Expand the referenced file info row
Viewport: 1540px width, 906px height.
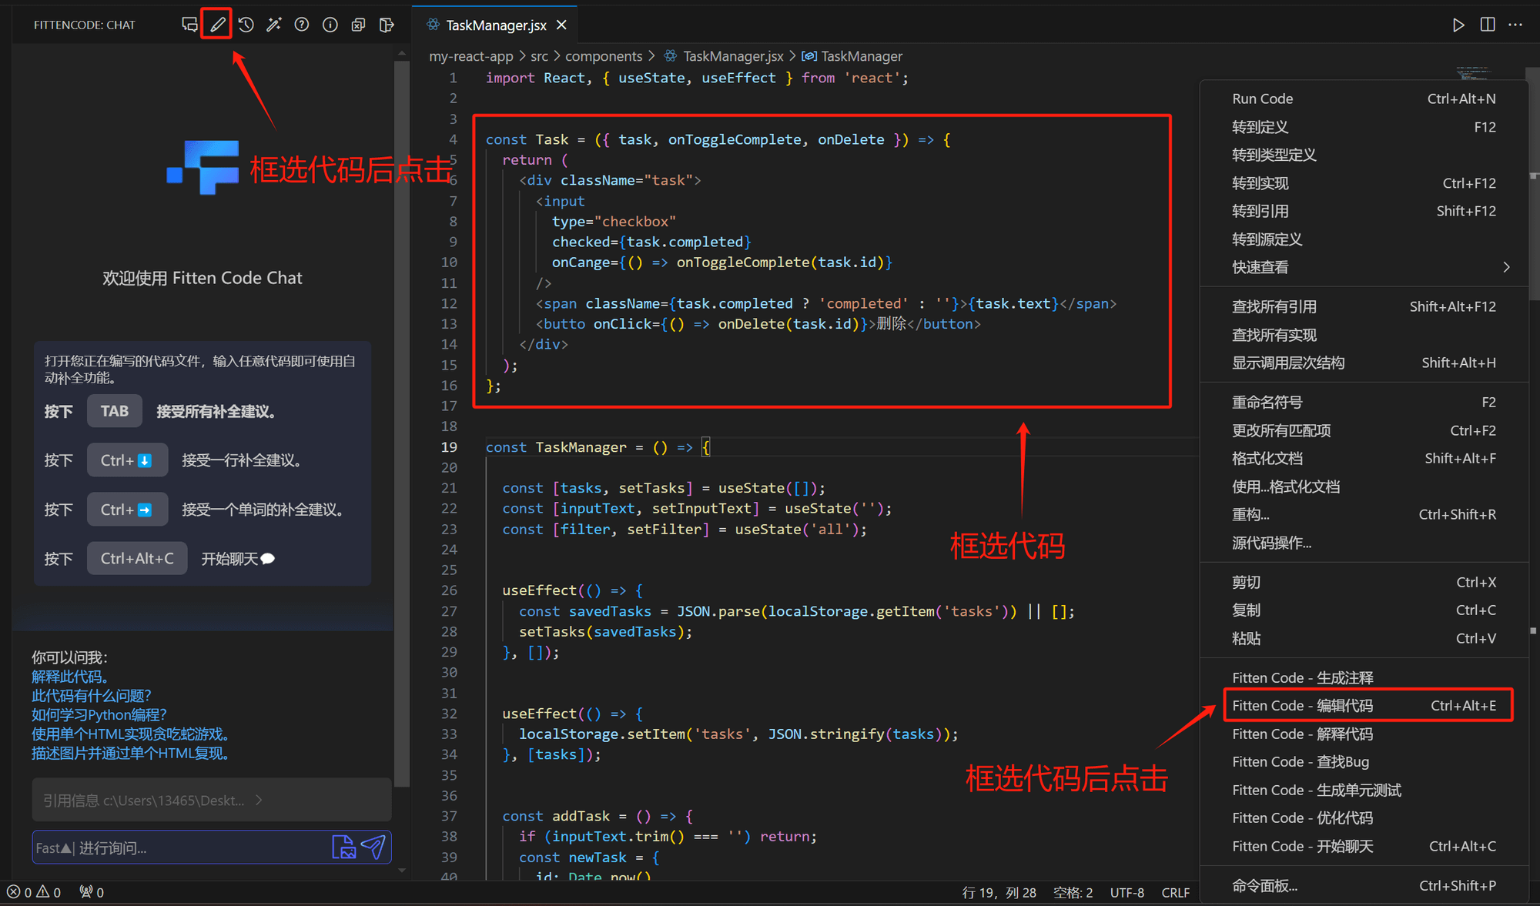pos(212,800)
